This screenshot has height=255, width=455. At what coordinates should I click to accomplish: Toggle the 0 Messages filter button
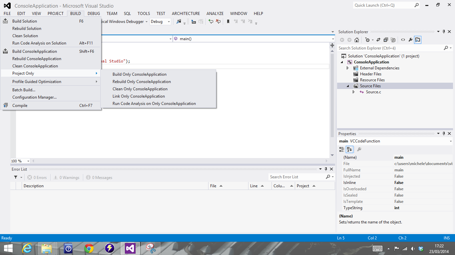(x=99, y=178)
